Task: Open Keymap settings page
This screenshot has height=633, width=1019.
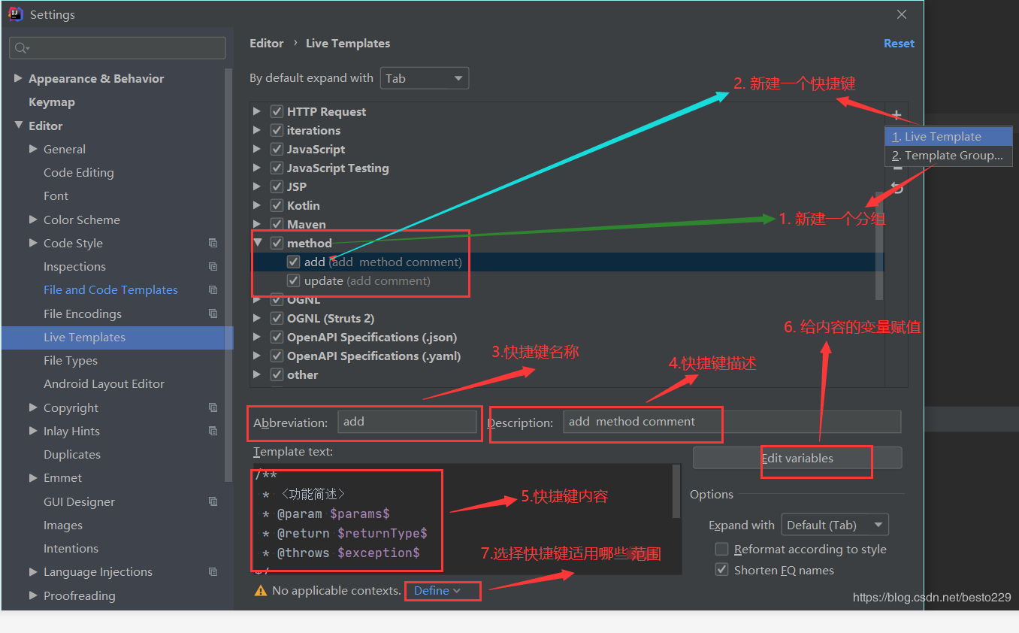Action: coord(51,101)
